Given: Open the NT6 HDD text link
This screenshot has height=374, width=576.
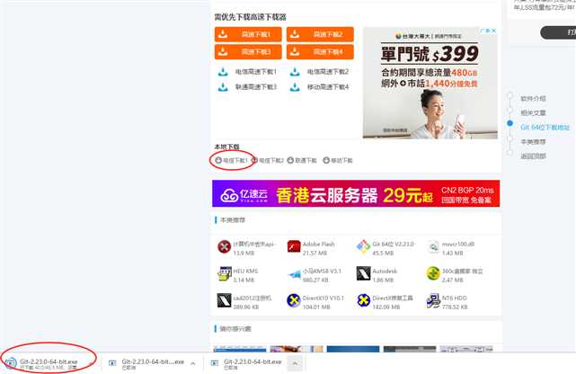Looking at the screenshot, I should [x=454, y=298].
